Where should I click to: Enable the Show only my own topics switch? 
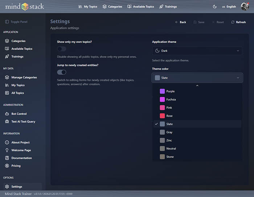[x=62, y=49]
